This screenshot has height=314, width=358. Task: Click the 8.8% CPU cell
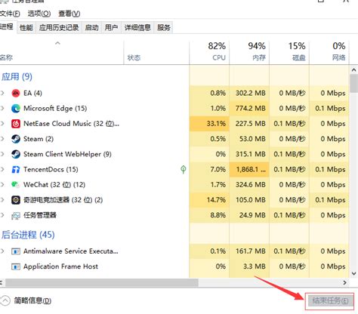(209, 215)
